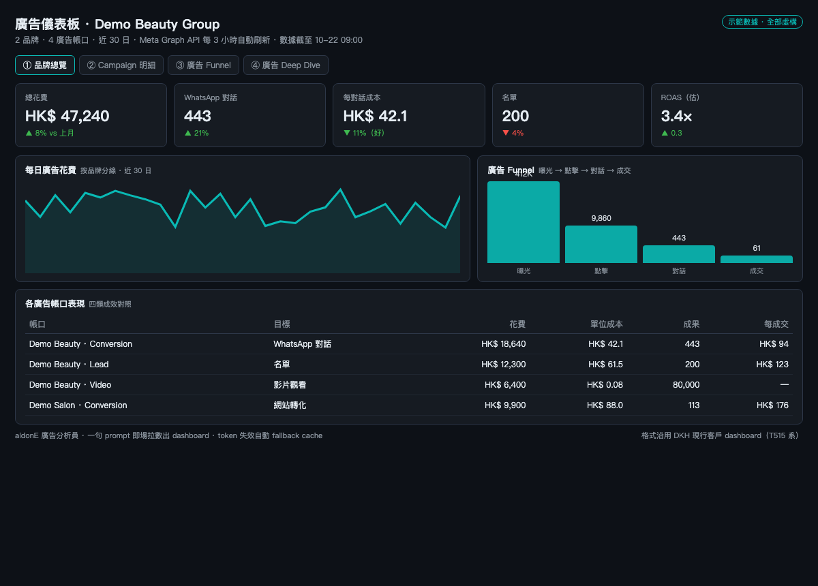Image resolution: width=818 pixels, height=586 pixels.
Task: Click the 每成交 column header
Action: click(x=776, y=324)
